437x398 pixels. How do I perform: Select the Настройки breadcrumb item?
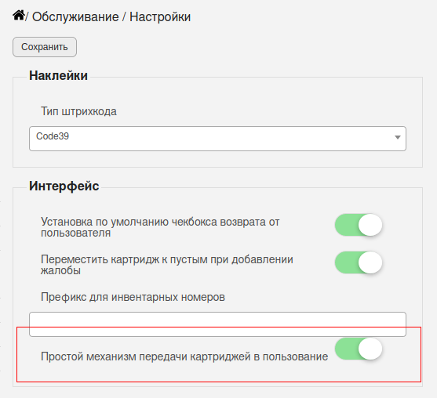click(x=160, y=16)
